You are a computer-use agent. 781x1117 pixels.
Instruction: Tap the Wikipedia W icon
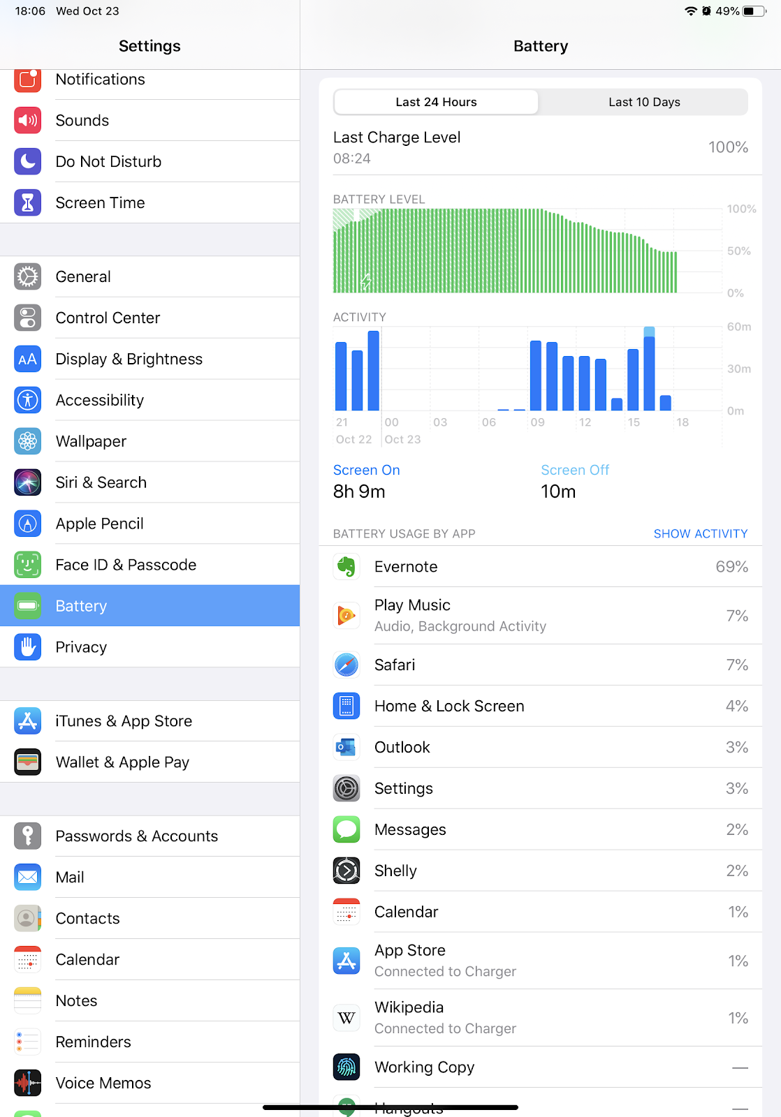346,1018
